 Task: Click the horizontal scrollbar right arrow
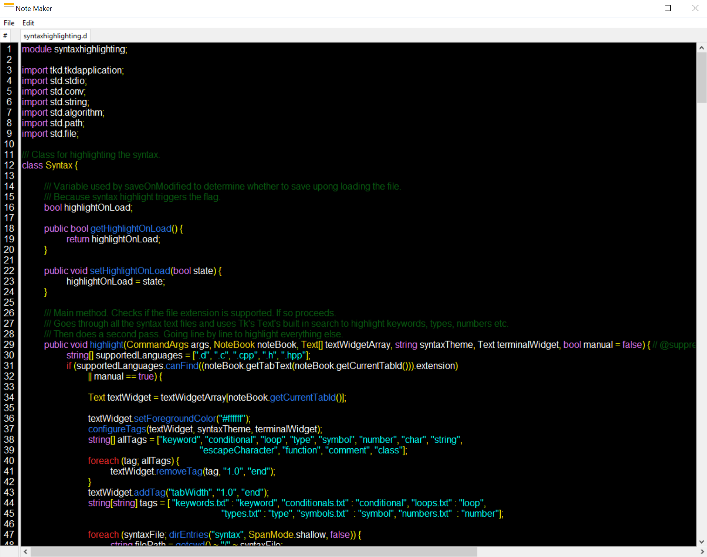click(x=702, y=552)
